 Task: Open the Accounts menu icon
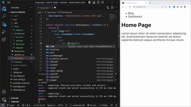tap(4, 92)
